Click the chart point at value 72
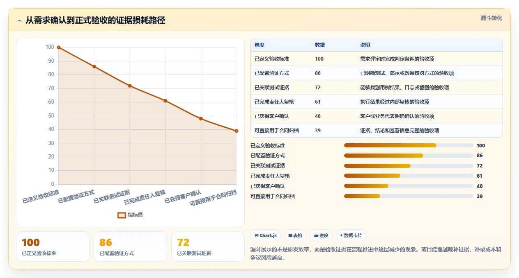 (130, 86)
